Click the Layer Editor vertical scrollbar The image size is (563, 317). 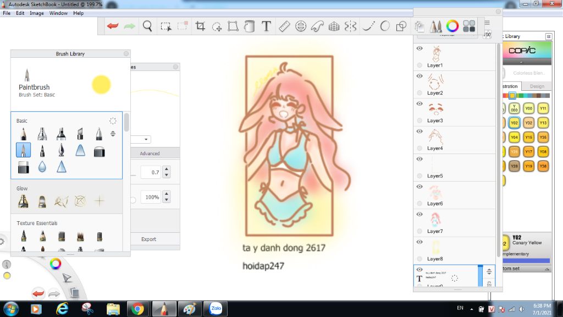498,150
